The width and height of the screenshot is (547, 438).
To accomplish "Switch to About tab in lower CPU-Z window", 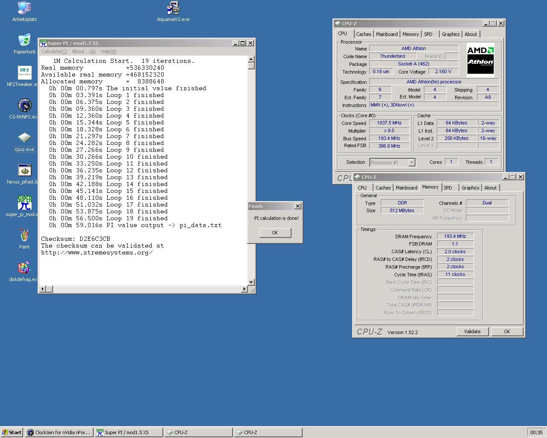I will tap(491, 188).
